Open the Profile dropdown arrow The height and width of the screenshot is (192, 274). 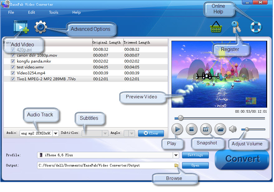[x=176, y=155]
